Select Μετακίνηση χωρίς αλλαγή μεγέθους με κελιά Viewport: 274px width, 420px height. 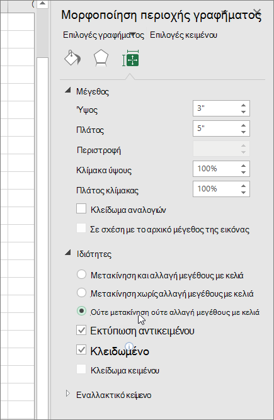81,293
